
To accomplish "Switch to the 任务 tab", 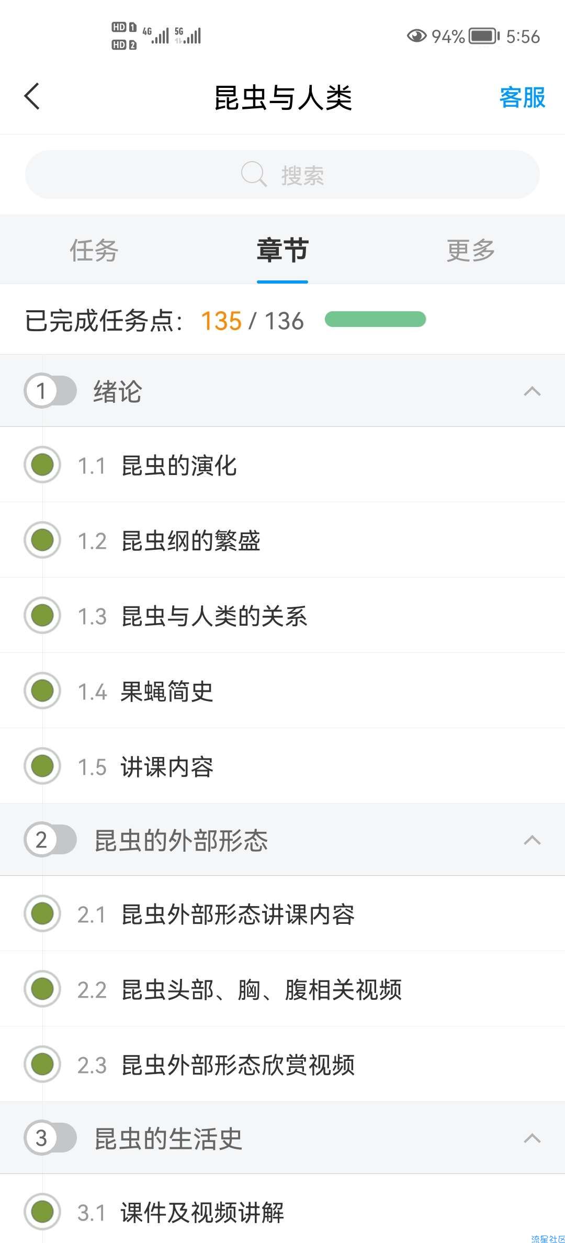I will (94, 250).
